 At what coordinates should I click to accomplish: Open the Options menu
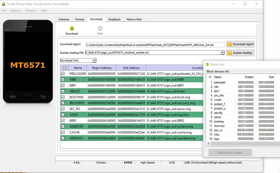pyautogui.click(x=16, y=11)
